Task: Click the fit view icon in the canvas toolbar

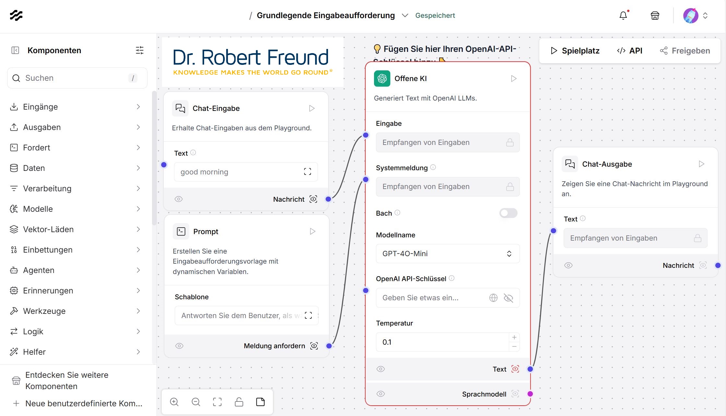Action: [x=217, y=402]
